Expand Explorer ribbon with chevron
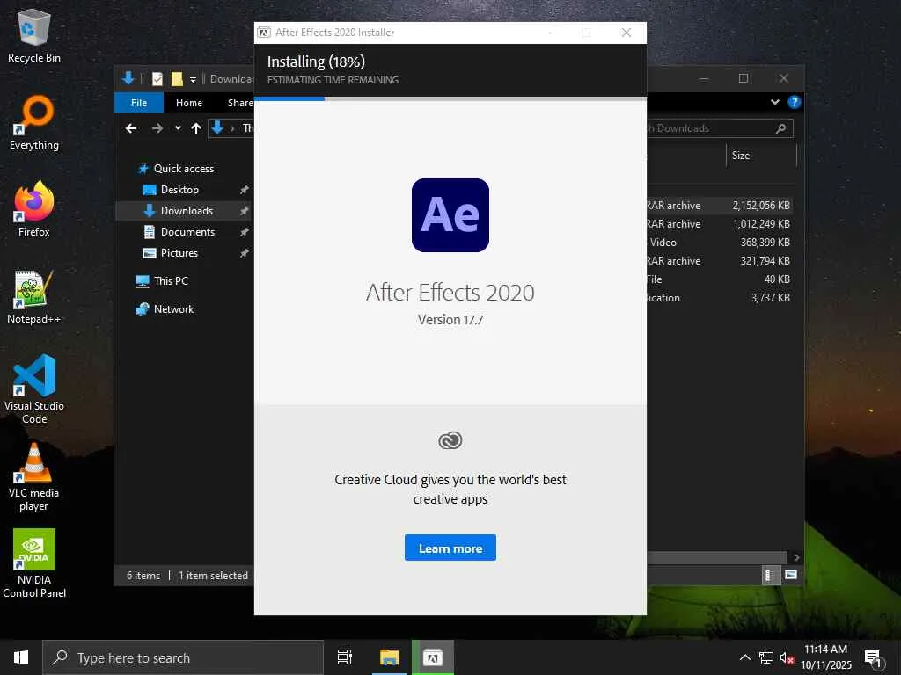This screenshot has height=675, width=901. [775, 102]
